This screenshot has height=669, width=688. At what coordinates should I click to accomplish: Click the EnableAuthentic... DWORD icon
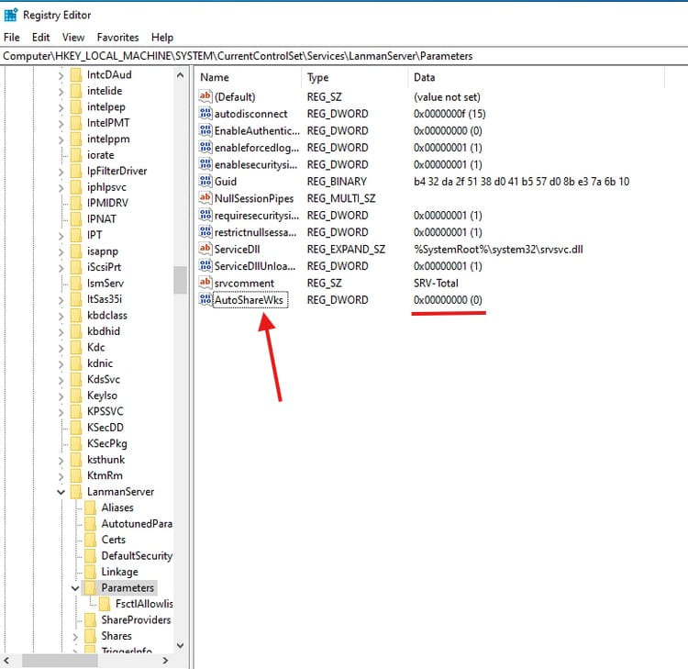pos(205,130)
